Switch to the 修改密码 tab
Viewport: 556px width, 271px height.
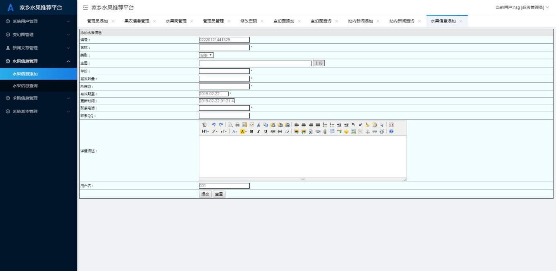(x=248, y=21)
